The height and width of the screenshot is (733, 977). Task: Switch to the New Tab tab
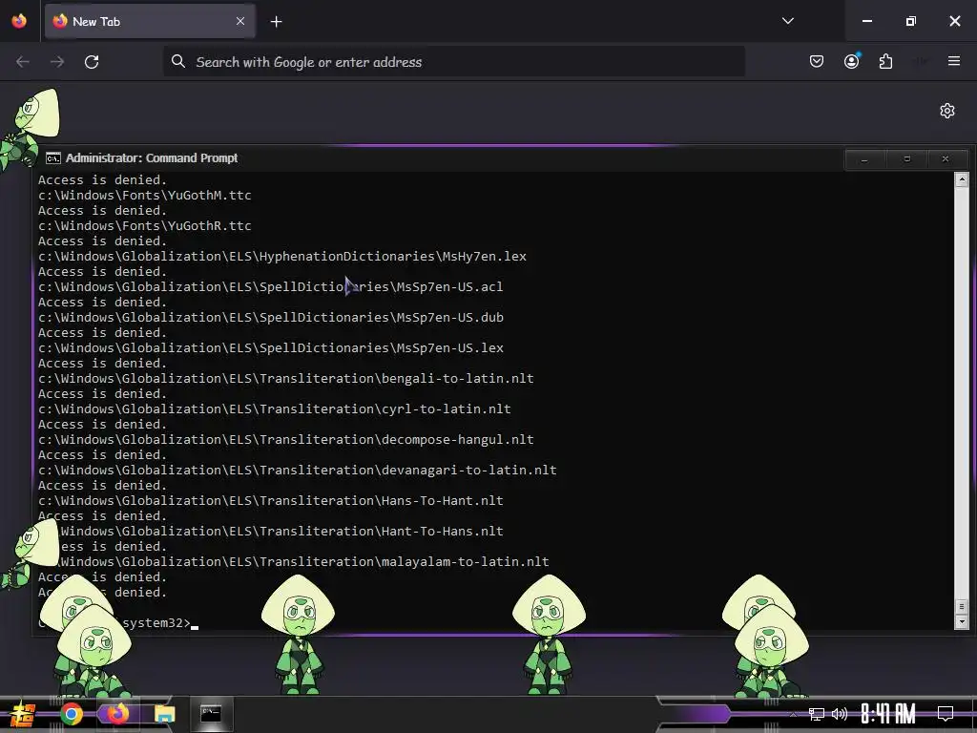pos(150,21)
